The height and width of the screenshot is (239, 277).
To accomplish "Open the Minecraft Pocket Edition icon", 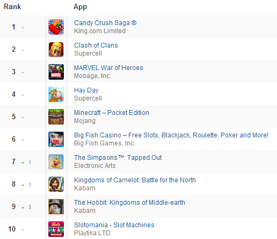I will click(x=56, y=117).
